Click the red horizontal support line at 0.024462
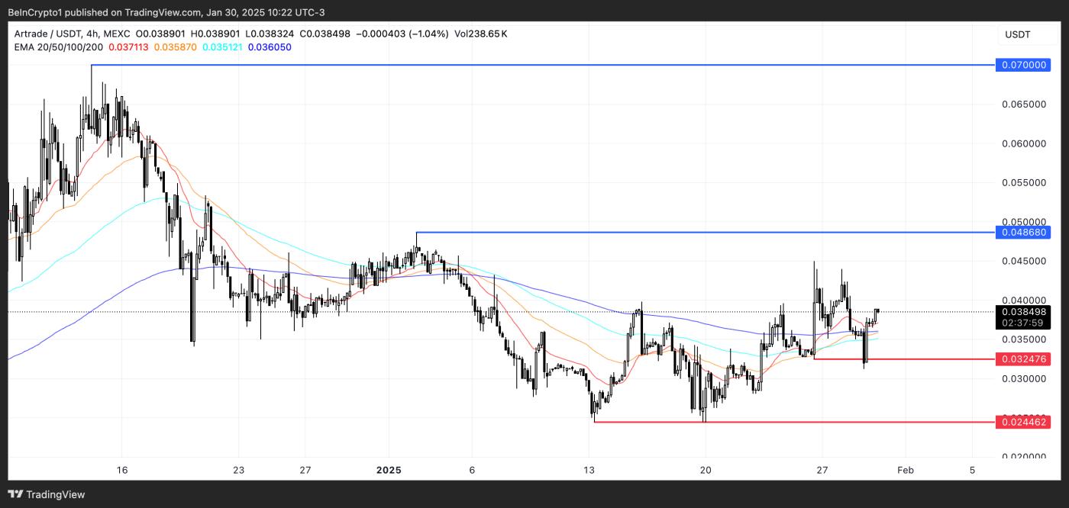The height and width of the screenshot is (508, 1069). click(794, 422)
